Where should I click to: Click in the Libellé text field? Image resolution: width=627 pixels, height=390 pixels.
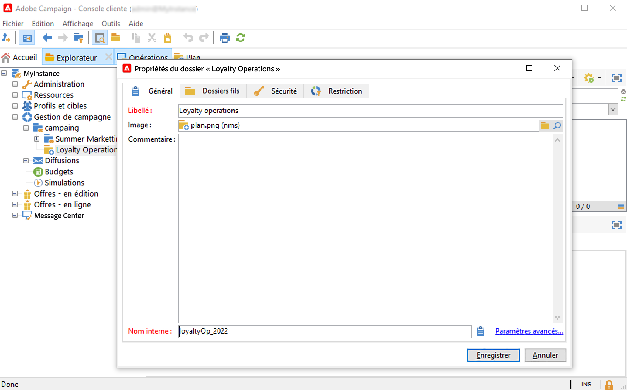coord(370,111)
